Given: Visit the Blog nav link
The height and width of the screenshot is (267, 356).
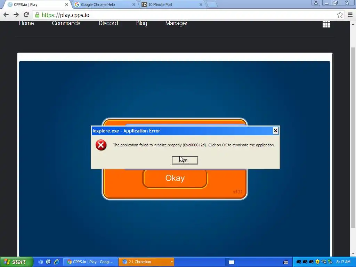Looking at the screenshot, I should tap(142, 23).
